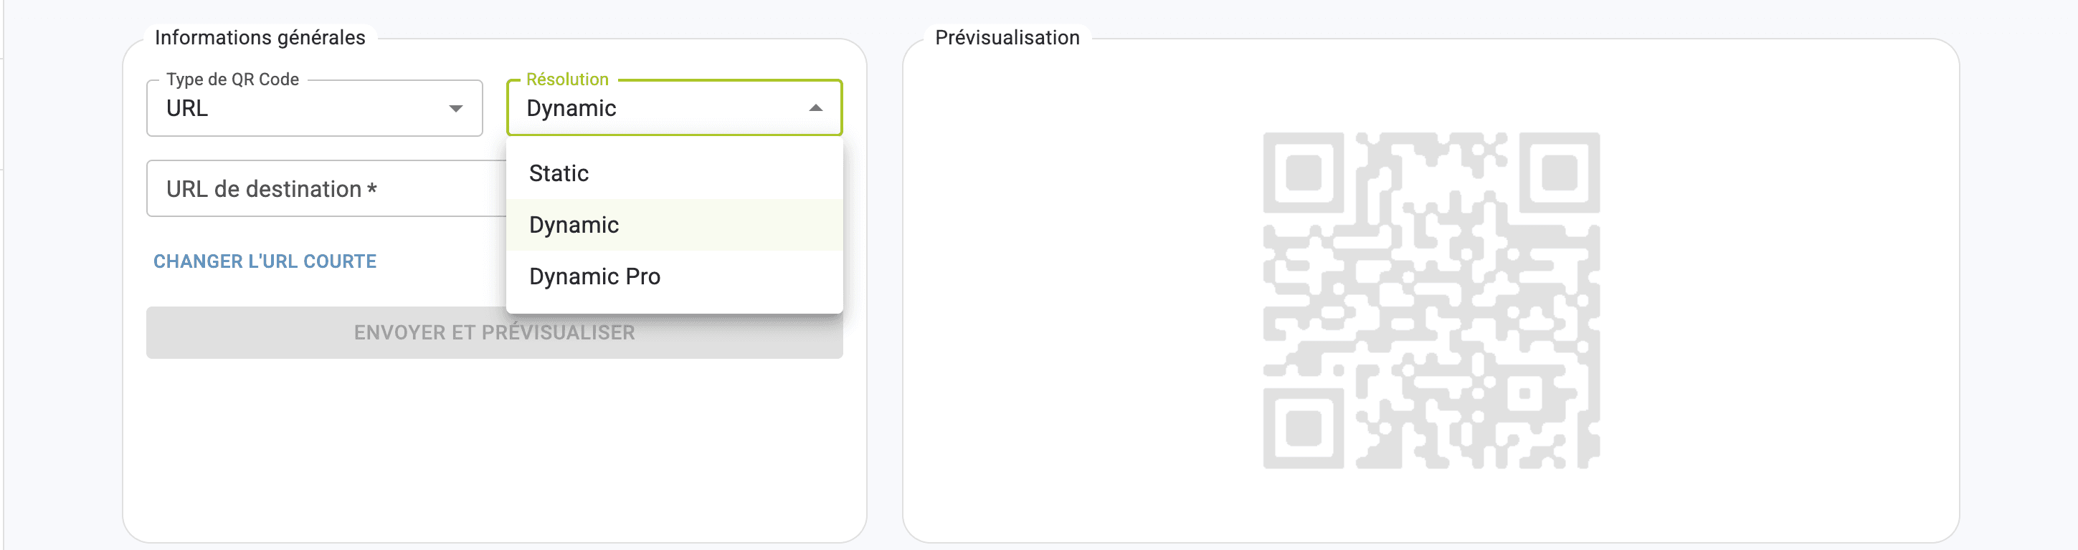Click the CHANGER L'URL COURTE link

(265, 261)
